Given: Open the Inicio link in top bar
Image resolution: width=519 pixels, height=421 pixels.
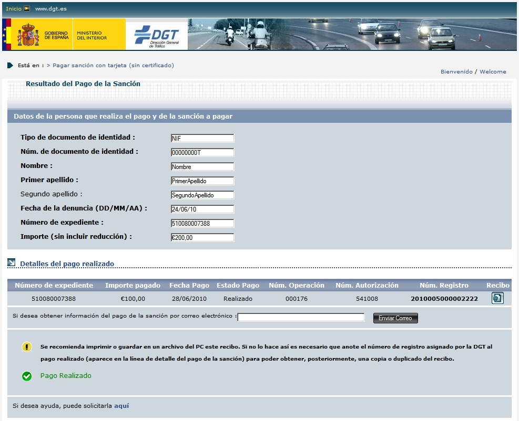Looking at the screenshot, I should click(14, 9).
